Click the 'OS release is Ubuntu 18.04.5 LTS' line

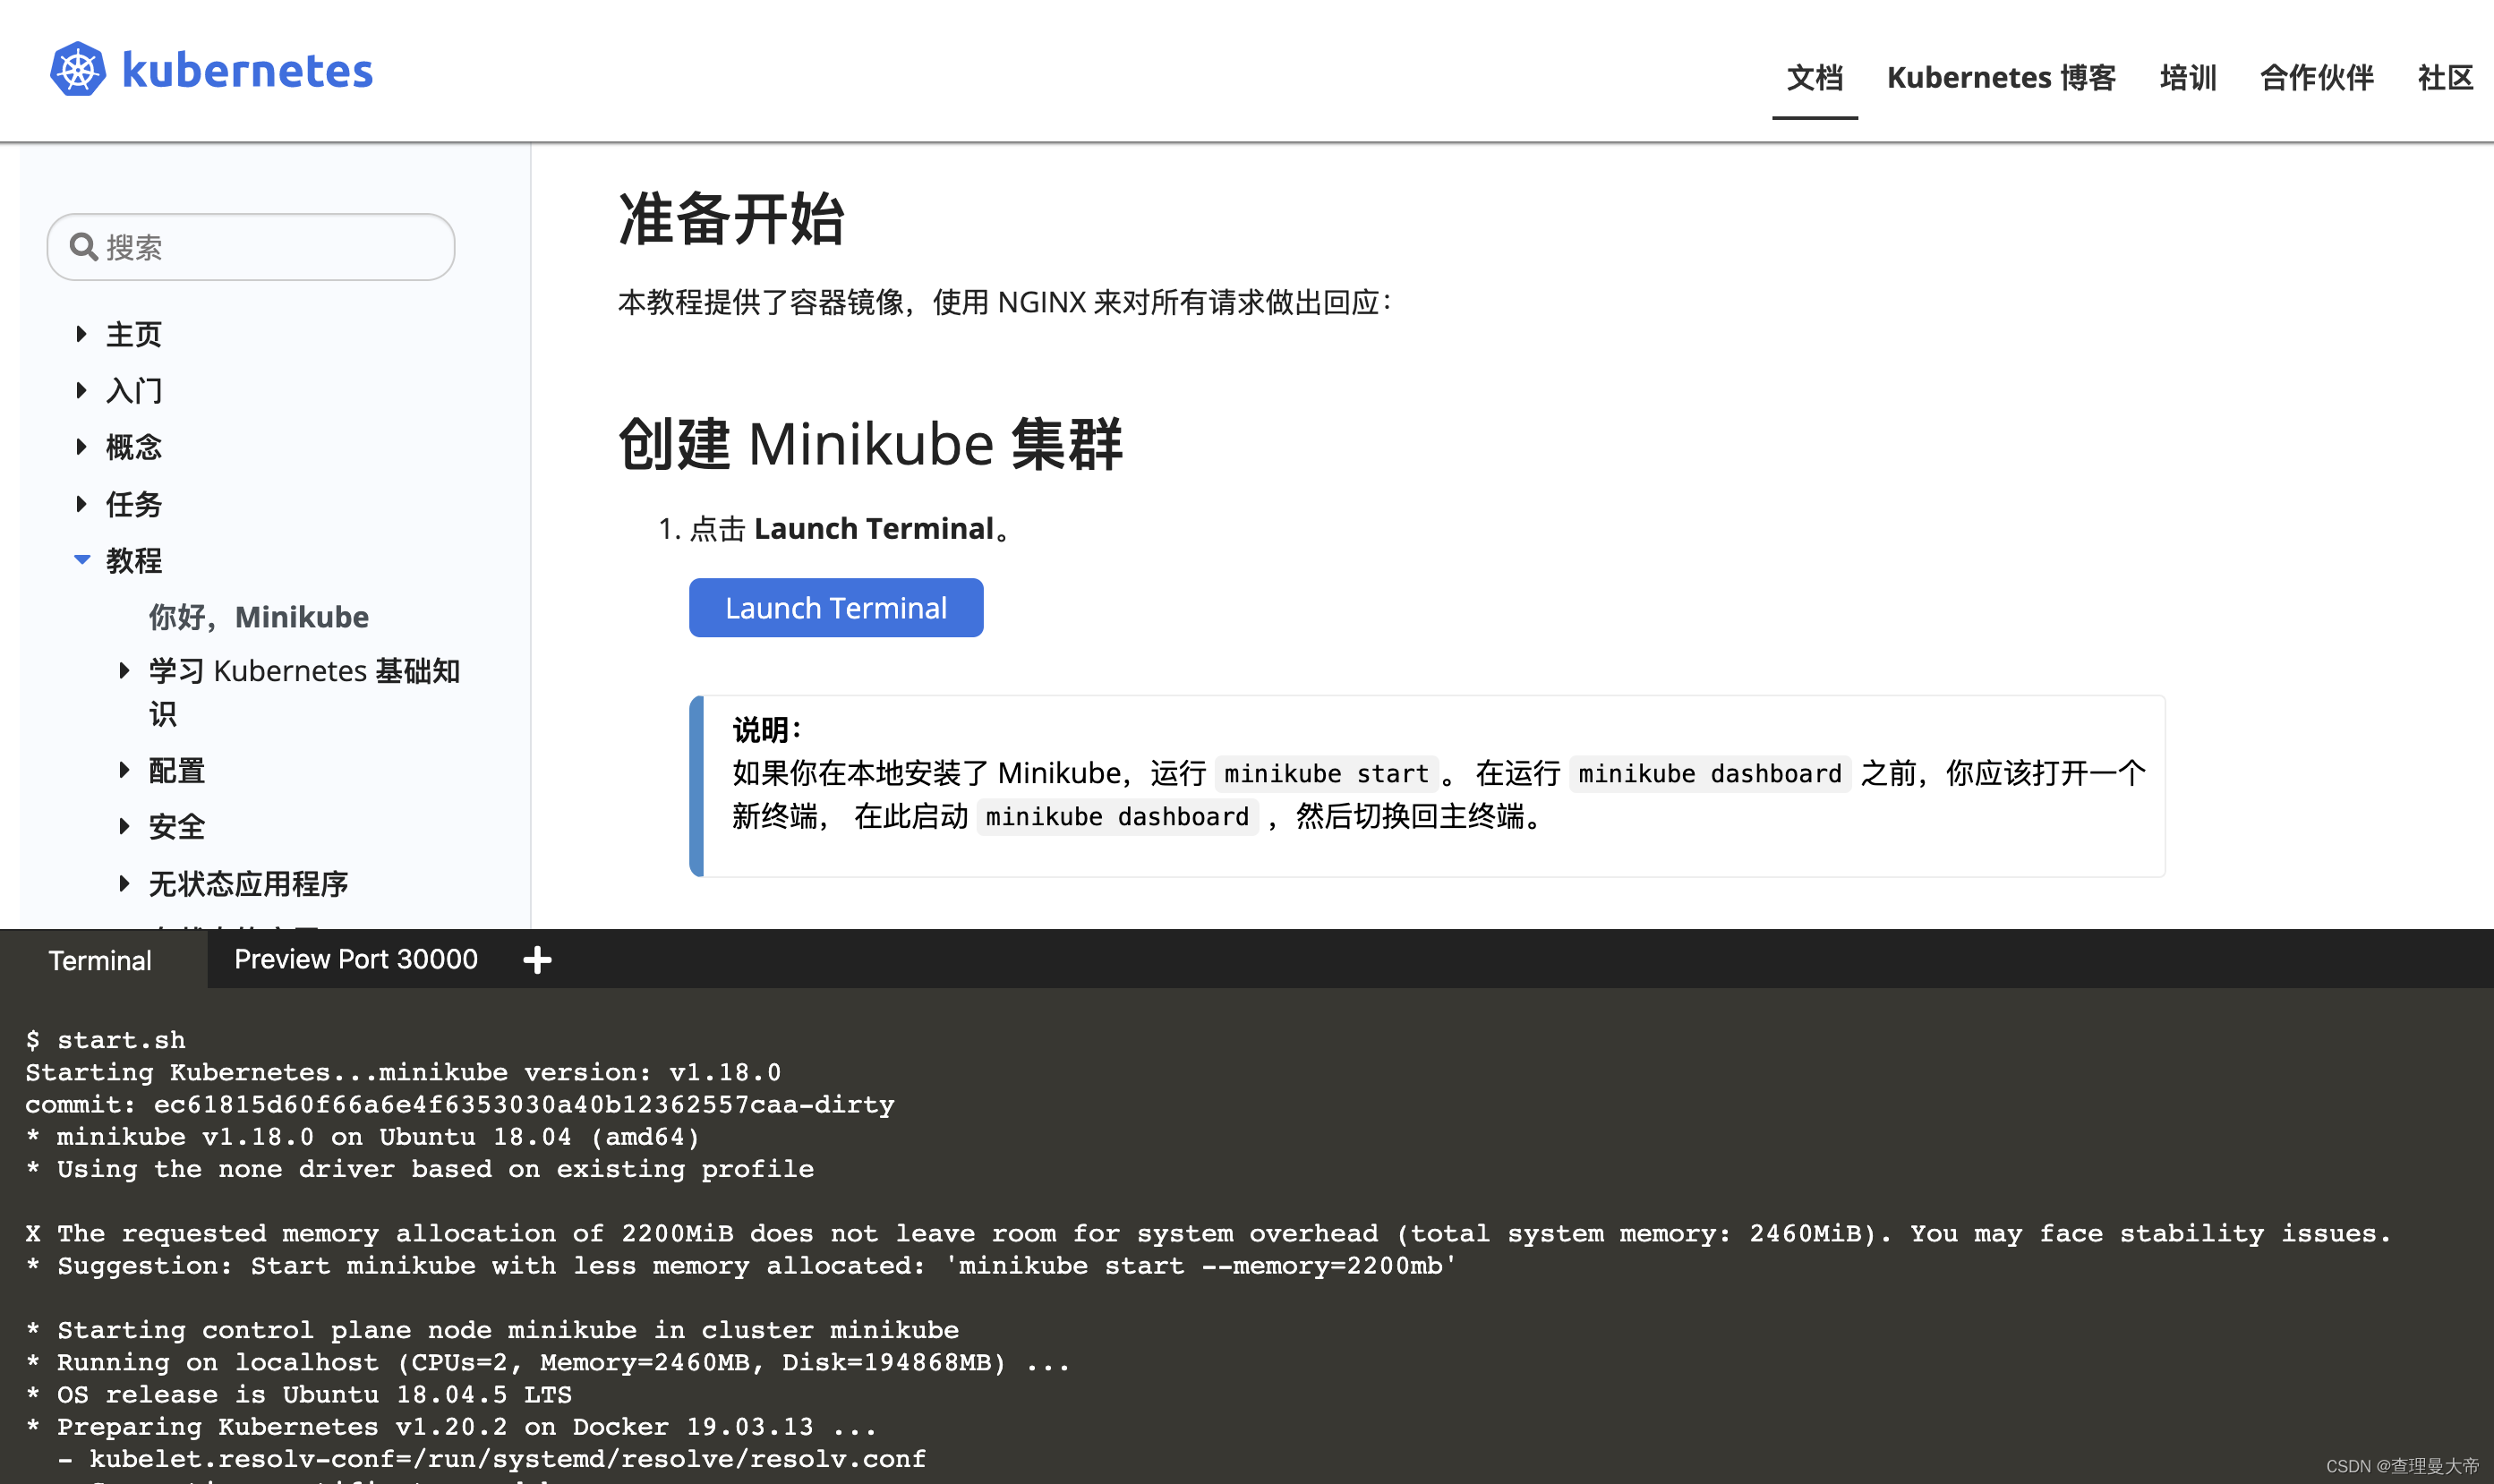[x=299, y=1394]
